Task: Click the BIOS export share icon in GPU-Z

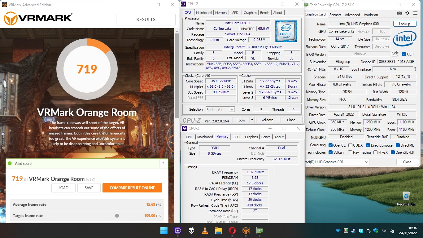Action: coord(395,54)
